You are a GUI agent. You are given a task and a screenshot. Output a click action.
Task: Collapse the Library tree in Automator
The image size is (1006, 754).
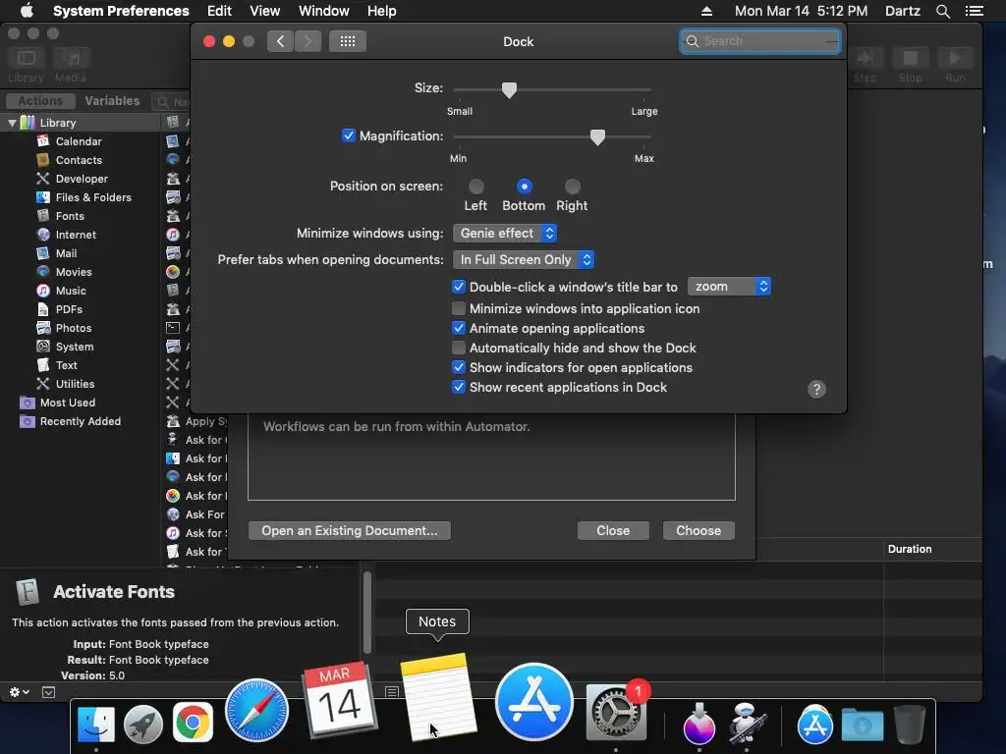[x=12, y=123]
